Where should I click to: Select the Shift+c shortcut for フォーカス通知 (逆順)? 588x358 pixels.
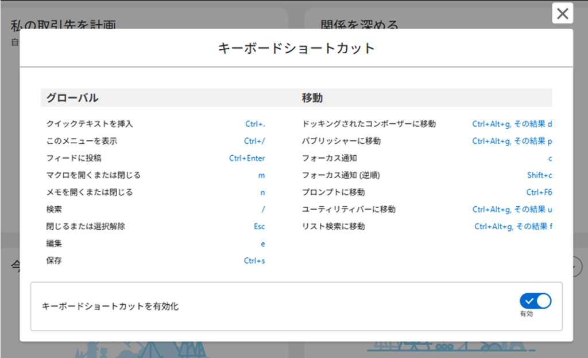click(x=539, y=175)
